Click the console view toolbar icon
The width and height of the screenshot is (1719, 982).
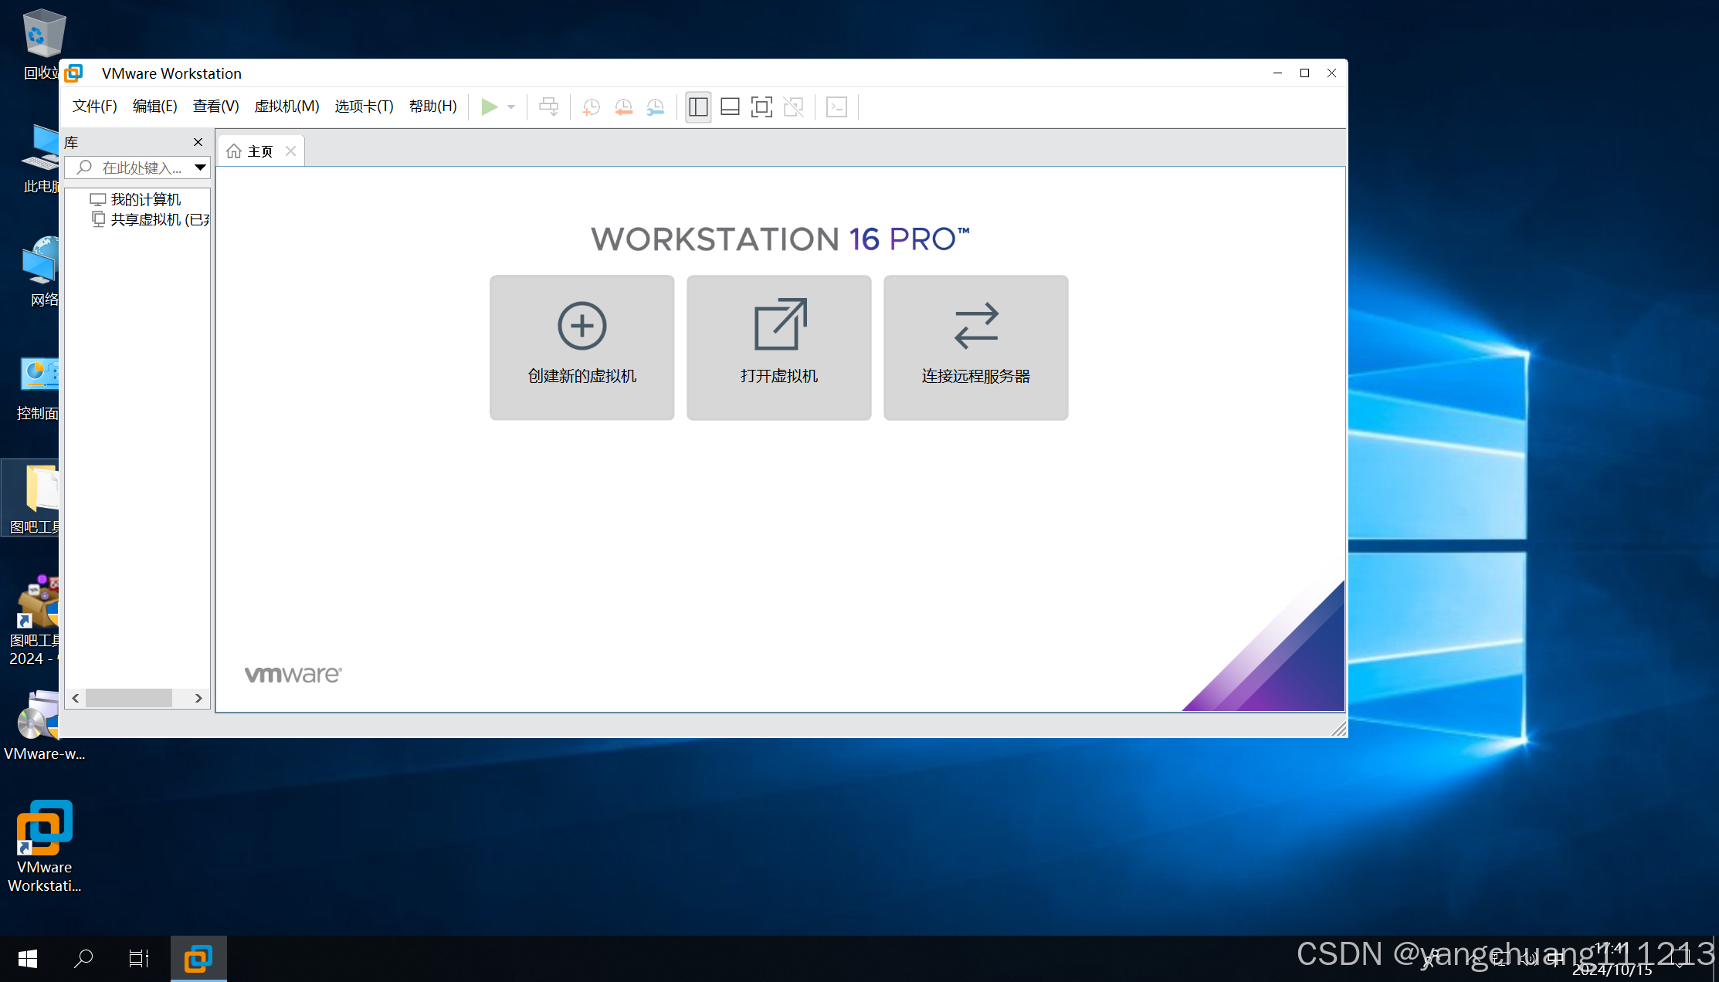coord(836,107)
